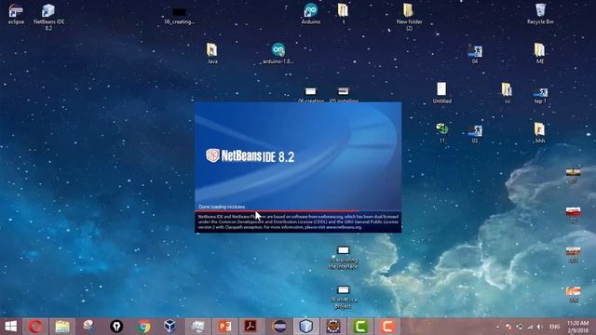The height and width of the screenshot is (335, 596).
Task: Select the tep 1 desktop icon
Action: coord(540,95)
